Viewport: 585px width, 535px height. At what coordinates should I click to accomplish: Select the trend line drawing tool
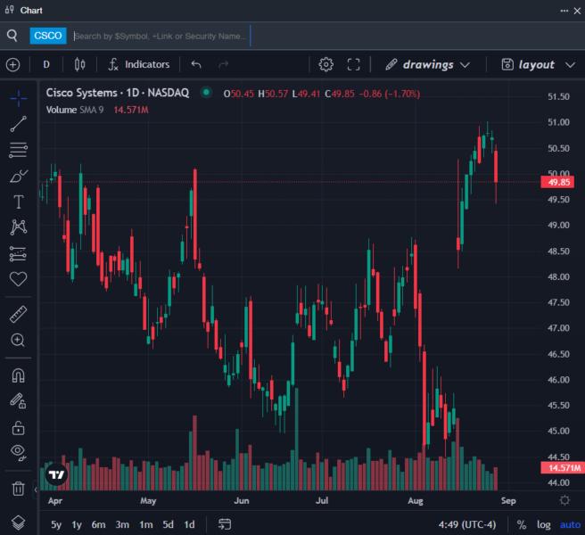[x=18, y=124]
